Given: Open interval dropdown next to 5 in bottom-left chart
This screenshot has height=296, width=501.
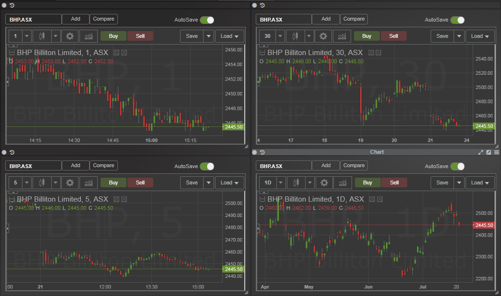Looking at the screenshot, I should click(x=27, y=182).
